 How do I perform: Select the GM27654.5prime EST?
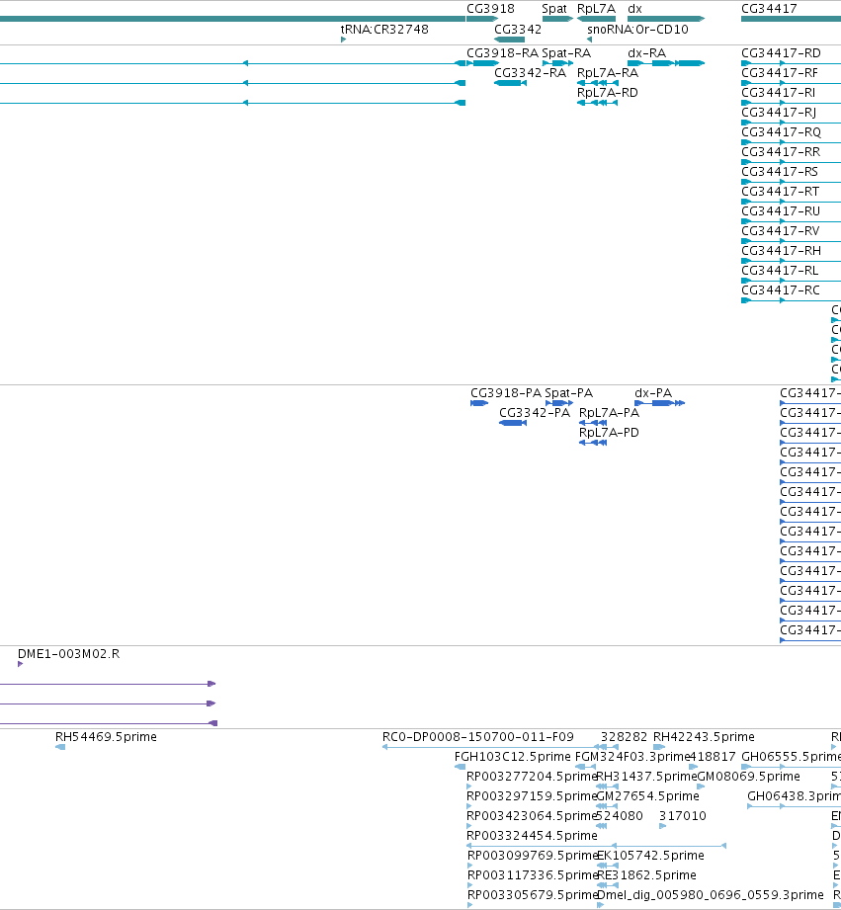608,806
